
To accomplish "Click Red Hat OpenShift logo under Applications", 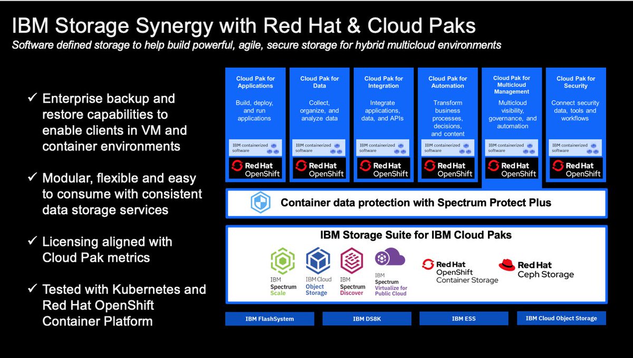I will [x=255, y=168].
